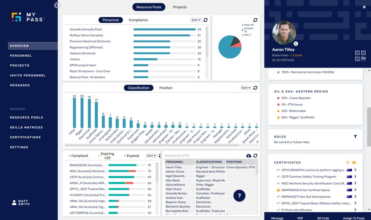Open the Sort dropdown in Personnel panel
The image size is (371, 220).
pyautogui.click(x=196, y=20)
